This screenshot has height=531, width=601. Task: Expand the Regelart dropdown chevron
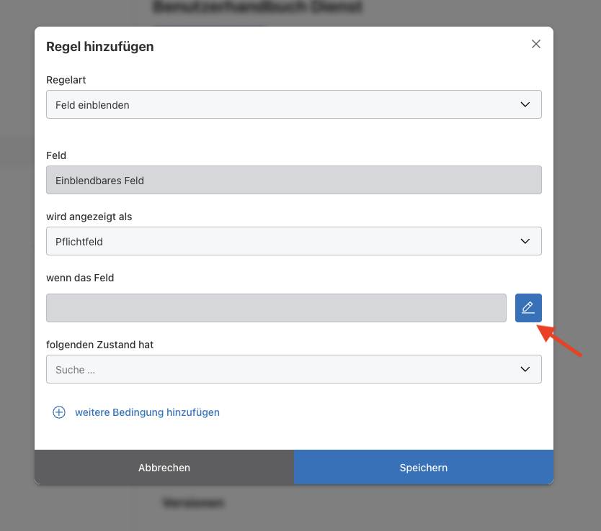coord(525,104)
